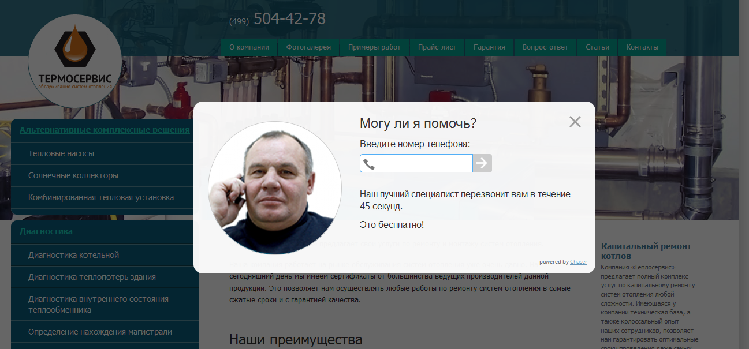The image size is (749, 349).
Task: Open the О компании menu item
Action: point(249,47)
